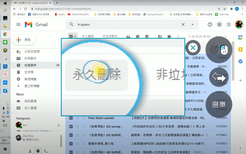Uncheck the Yves Saint Laurent email checkbox
This screenshot has width=246, height=154.
(71, 118)
